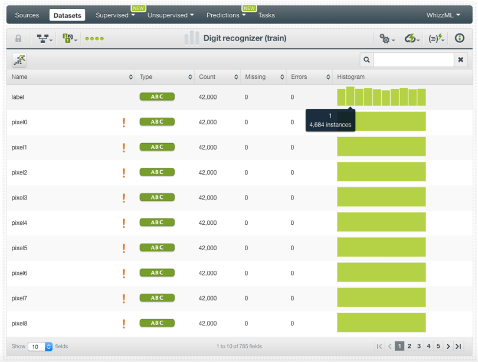Click into the field search input
The height and width of the screenshot is (362, 478).
413,59
